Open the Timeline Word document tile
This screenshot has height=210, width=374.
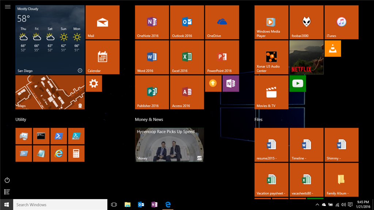click(306, 145)
